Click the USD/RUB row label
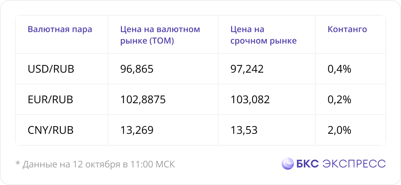This screenshot has width=401, height=185. pos(51,69)
